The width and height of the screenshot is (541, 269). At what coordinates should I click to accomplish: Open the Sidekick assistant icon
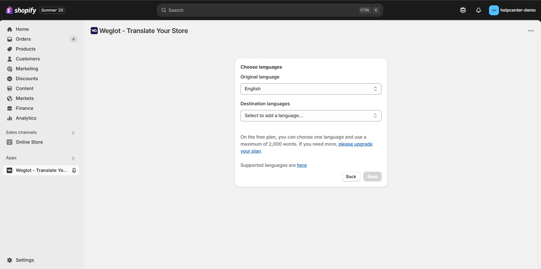point(463,10)
